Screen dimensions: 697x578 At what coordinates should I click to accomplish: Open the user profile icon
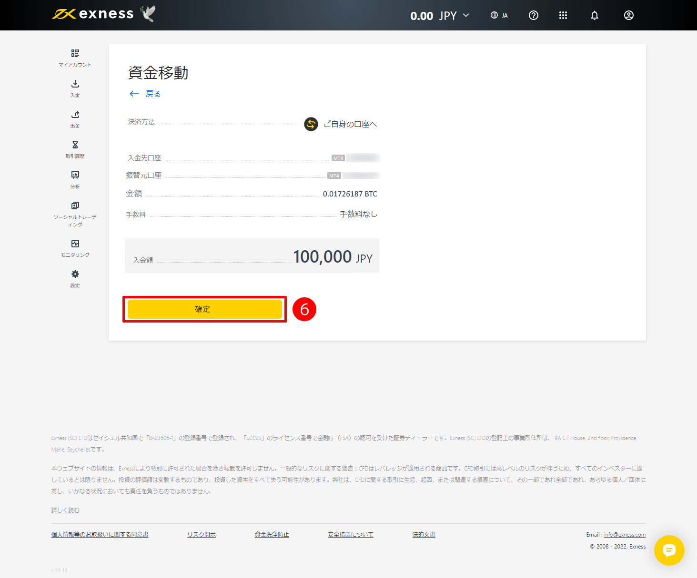point(628,15)
